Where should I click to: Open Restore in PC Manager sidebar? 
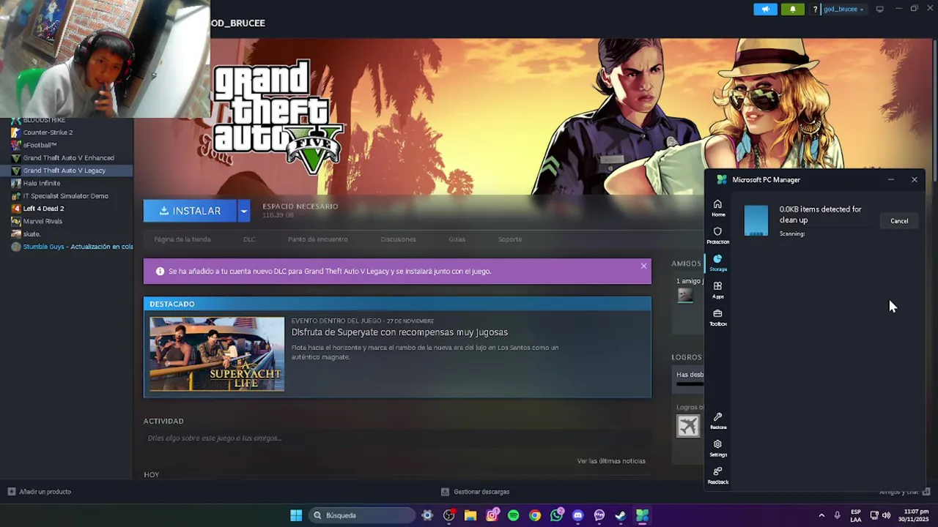point(718,421)
